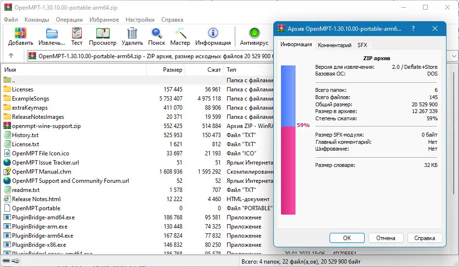Click the ExampleSongs folder icon
The image size is (459, 267).
[x=7, y=98]
